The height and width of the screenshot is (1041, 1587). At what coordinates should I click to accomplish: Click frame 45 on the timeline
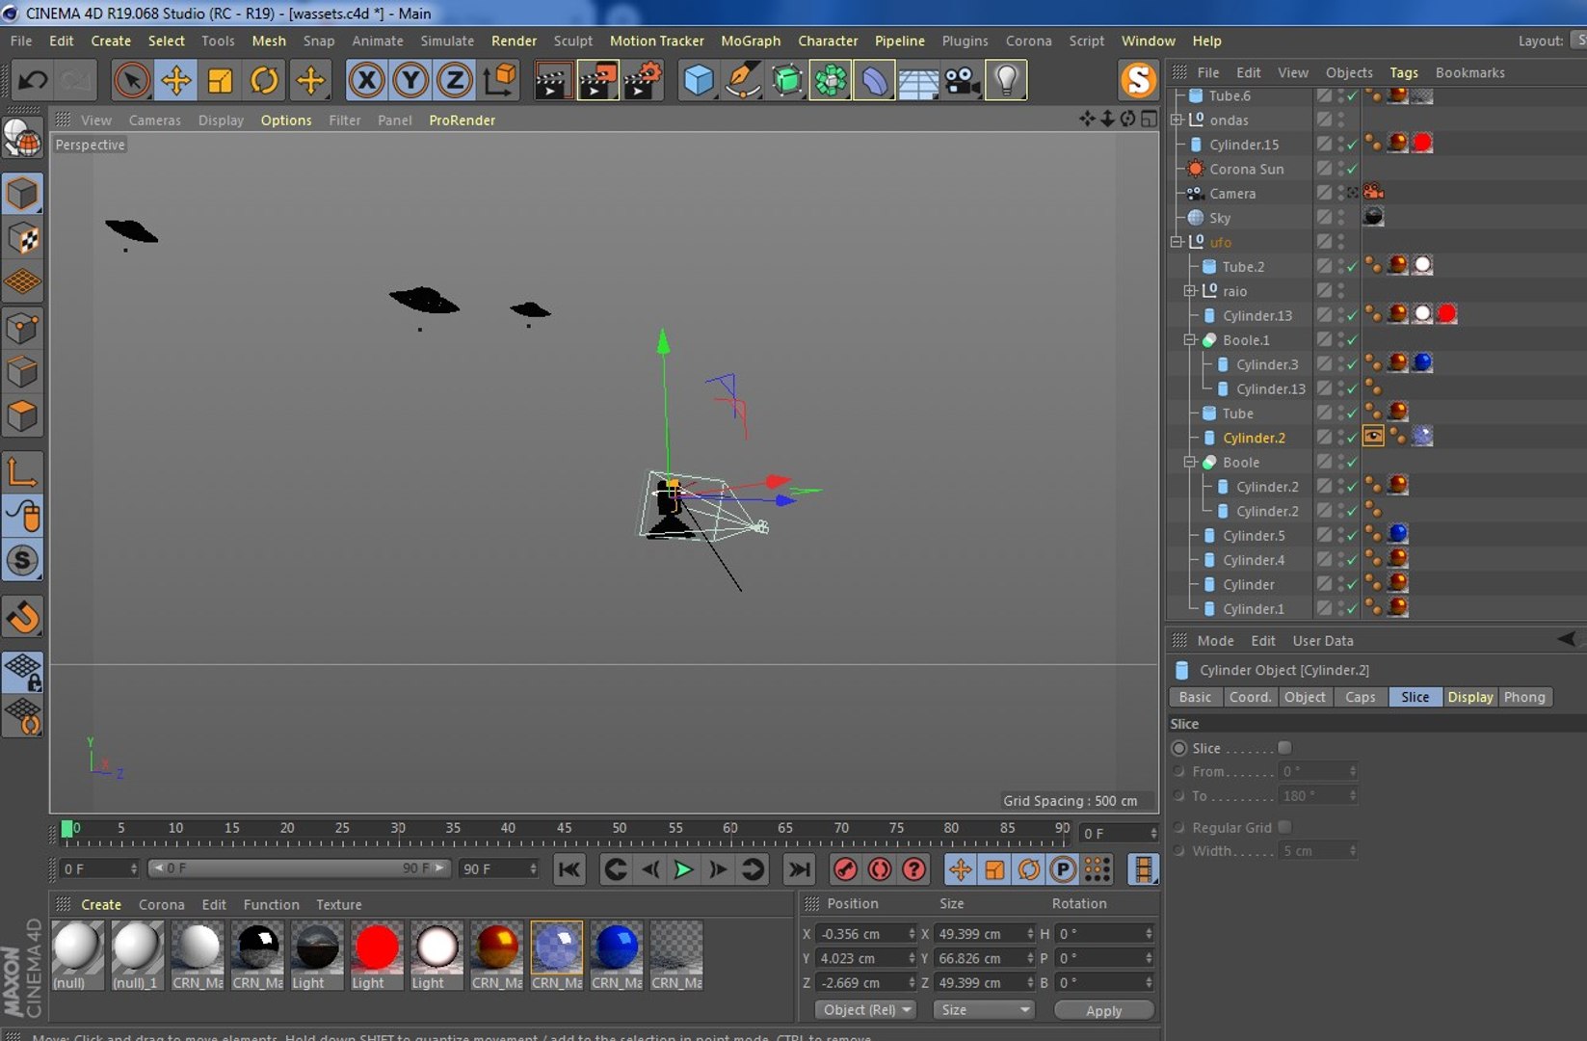click(x=564, y=829)
